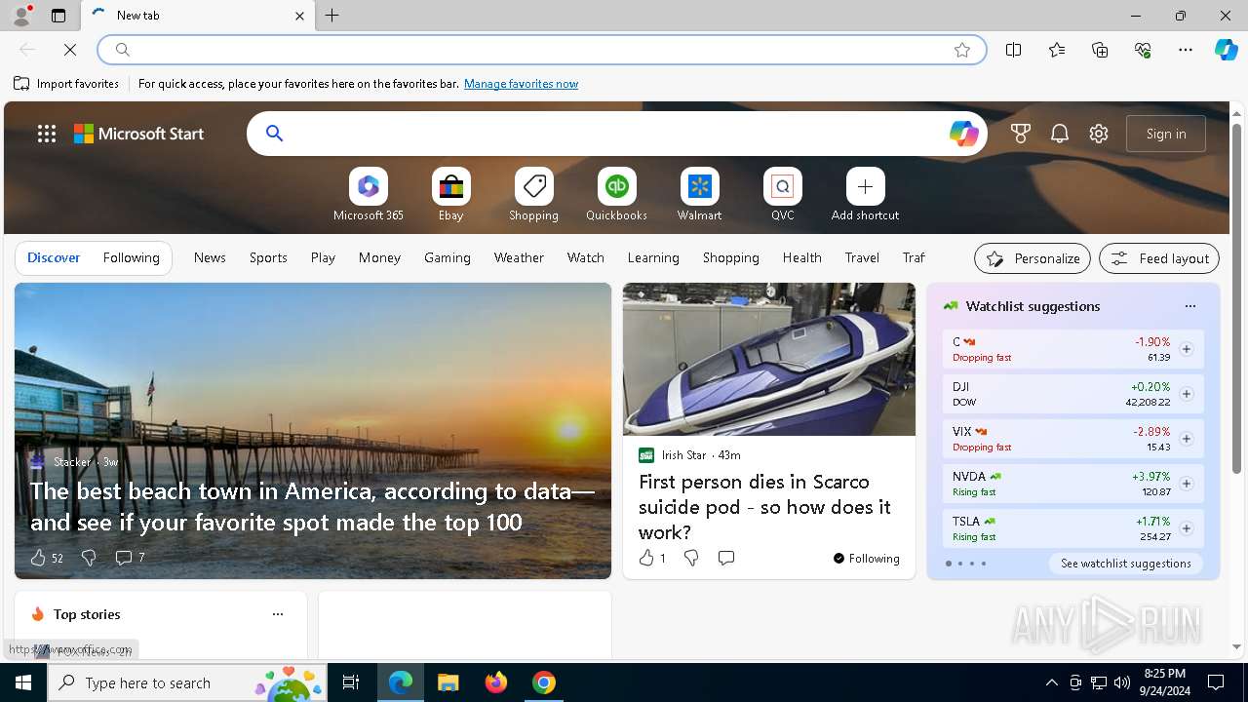Screen dimensions: 1248x702
Task: Open the Copilot sidebar in Edge
Action: 1226,50
